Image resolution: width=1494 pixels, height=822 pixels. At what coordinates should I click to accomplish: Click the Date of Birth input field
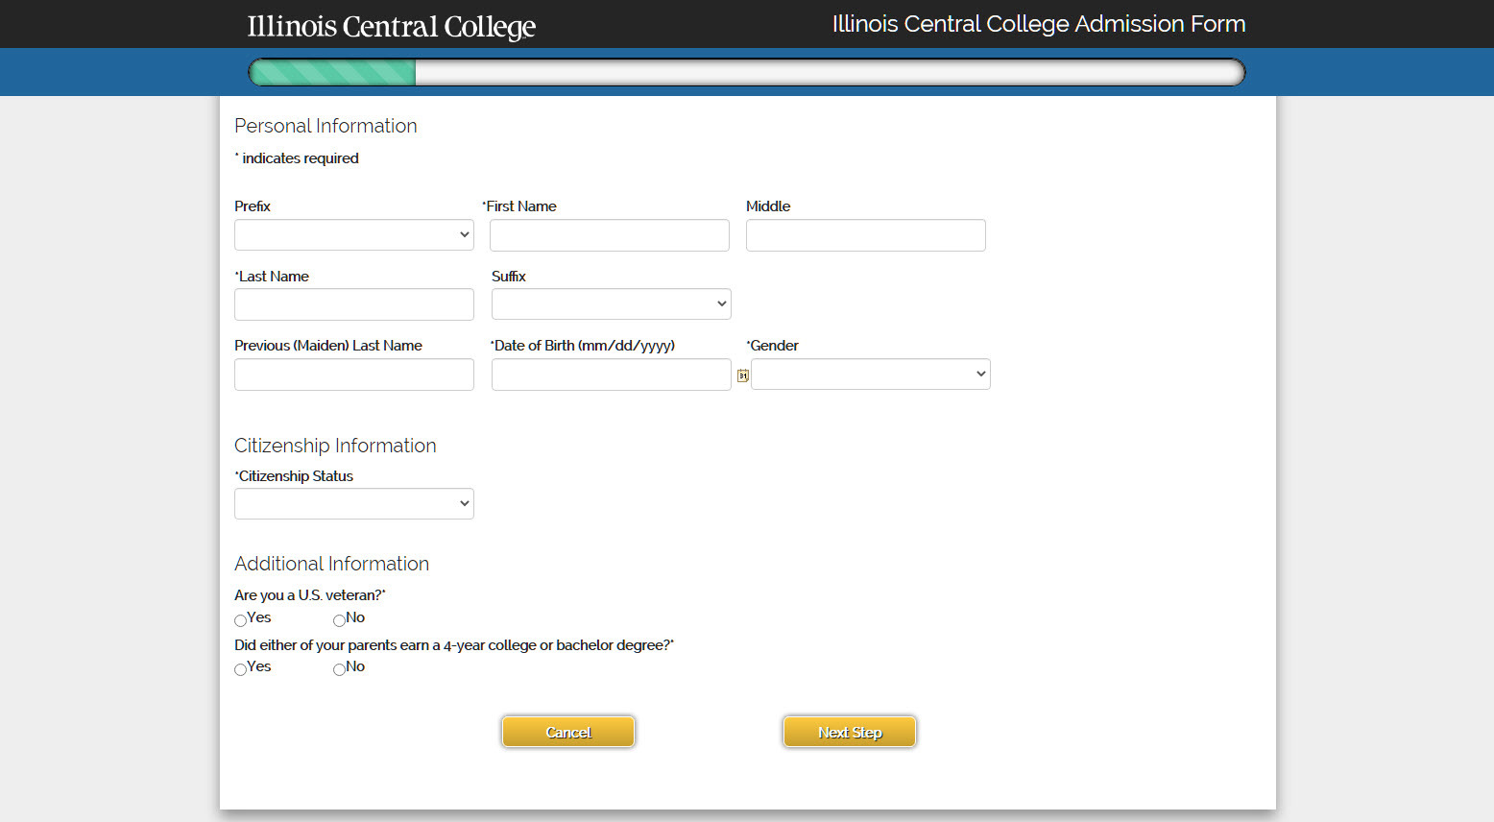612,375
